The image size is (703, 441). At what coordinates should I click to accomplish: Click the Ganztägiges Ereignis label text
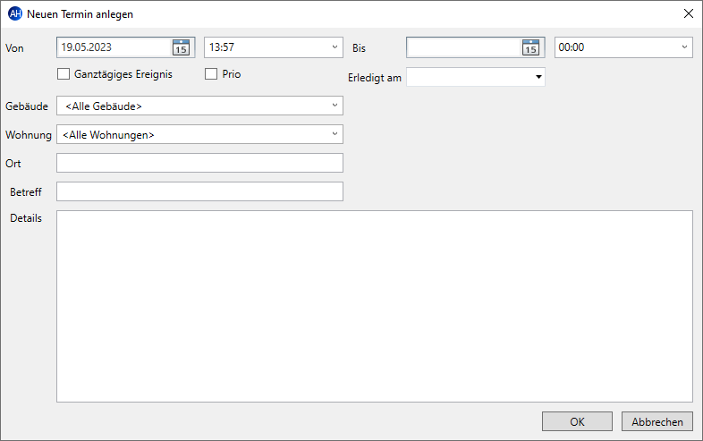[123, 74]
